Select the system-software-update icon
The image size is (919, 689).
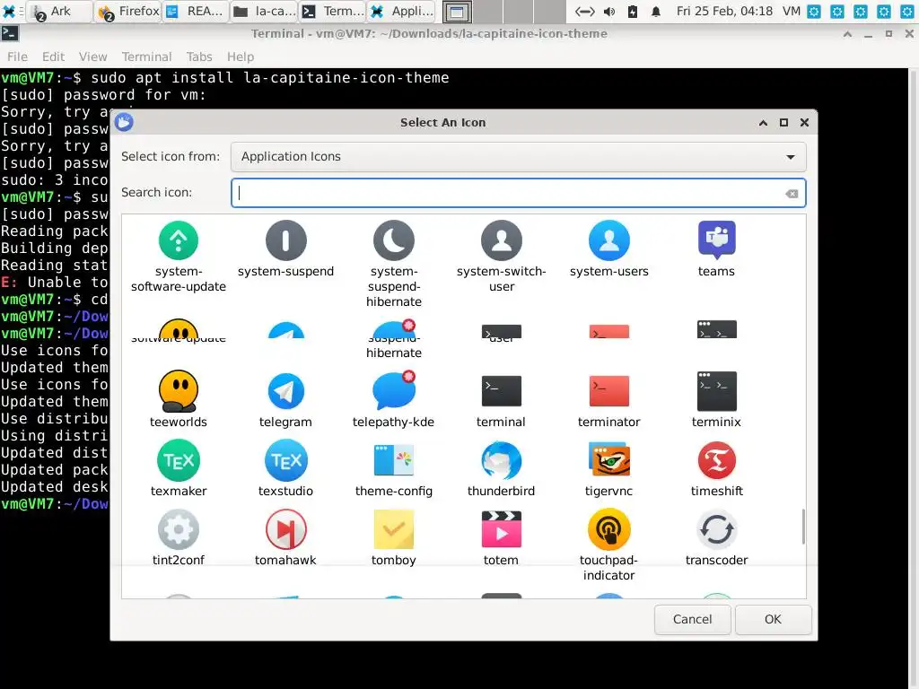[x=179, y=240]
